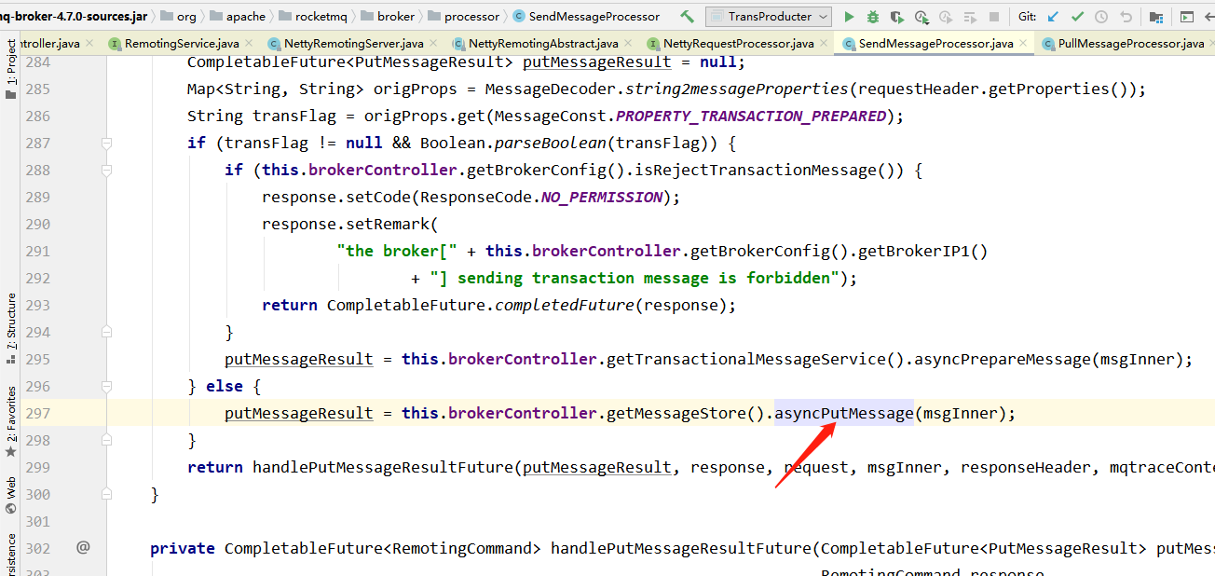Image resolution: width=1215 pixels, height=576 pixels.
Task: Click the Git commit checkmark icon
Action: [x=1077, y=17]
